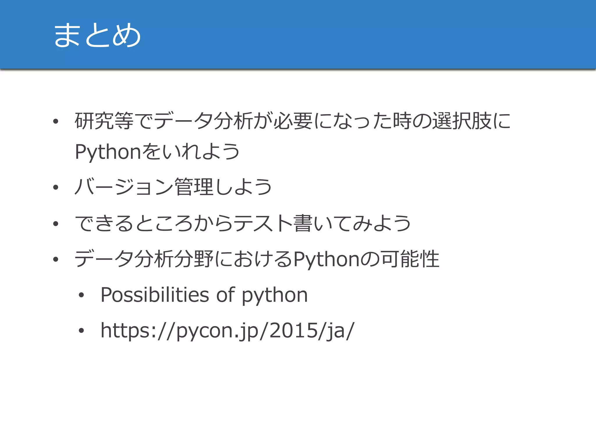Select the データ分析分野におけるPythonの可能性 bullet text

pos(257,259)
